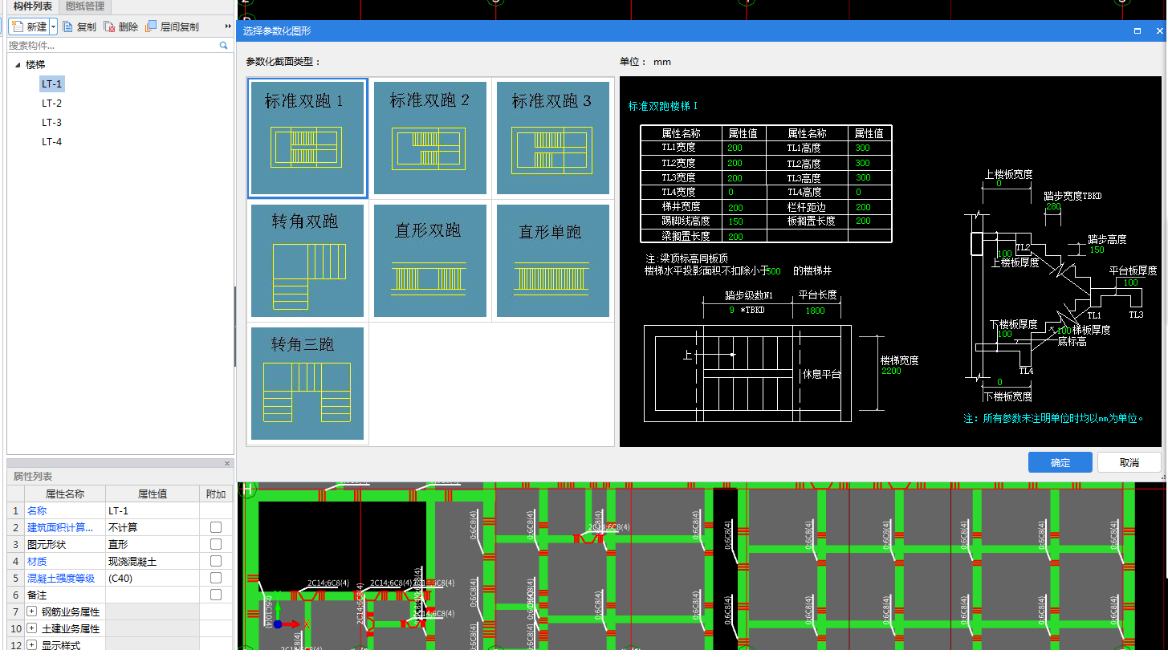Switch to the 图纸管理 tab
Viewport: 1168px width, 650px height.
tap(85, 6)
